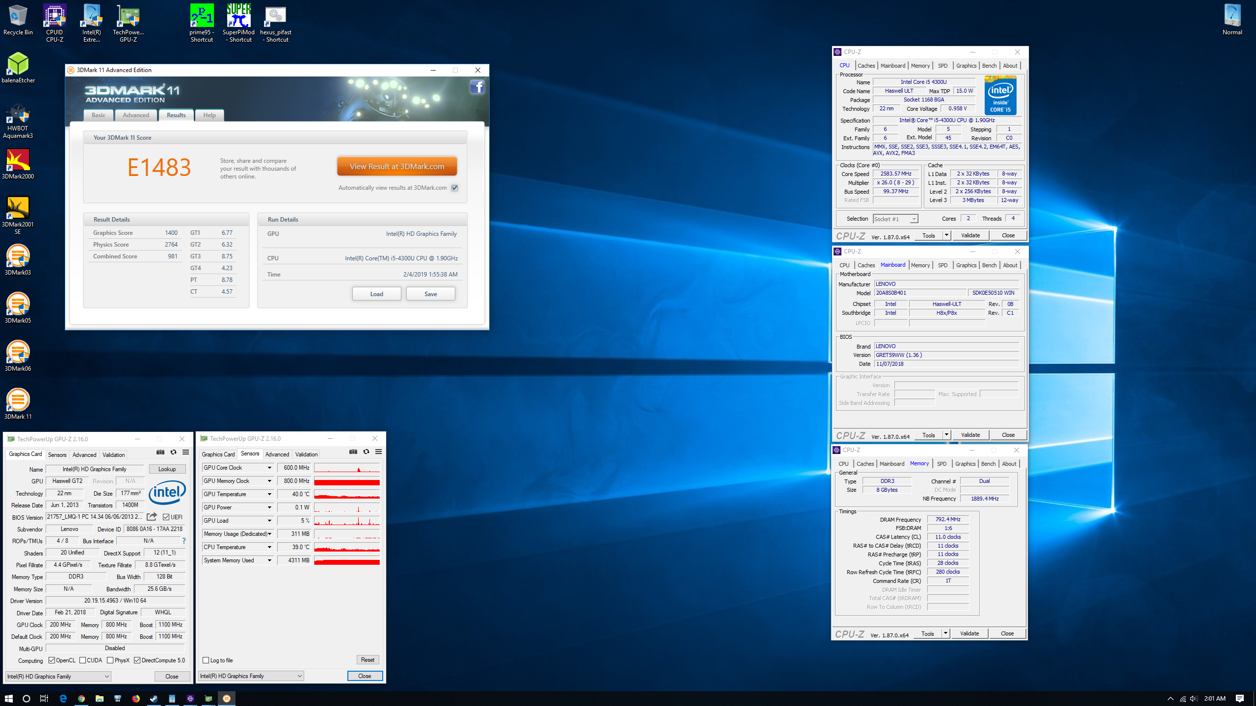Open the Windows Start menu
Image resolution: width=1256 pixels, height=706 pixels.
click(x=9, y=698)
